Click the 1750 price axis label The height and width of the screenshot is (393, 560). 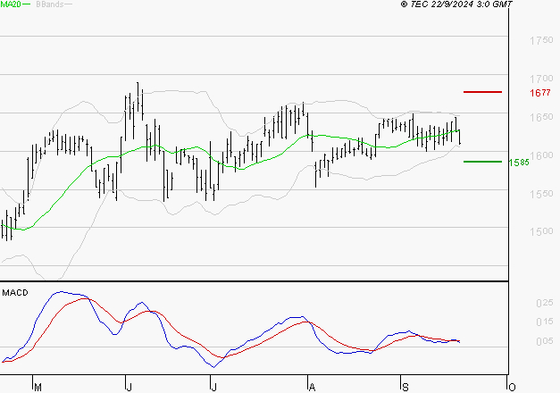click(541, 40)
